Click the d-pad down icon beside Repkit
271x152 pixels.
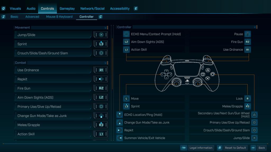(x=119, y=130)
